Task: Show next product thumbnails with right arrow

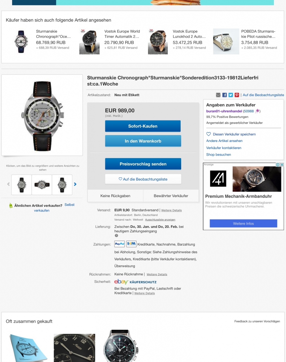Action: click(75, 184)
